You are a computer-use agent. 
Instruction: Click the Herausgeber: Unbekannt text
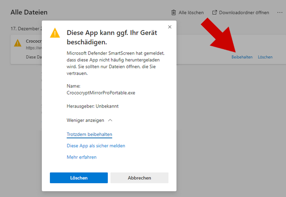point(92,106)
